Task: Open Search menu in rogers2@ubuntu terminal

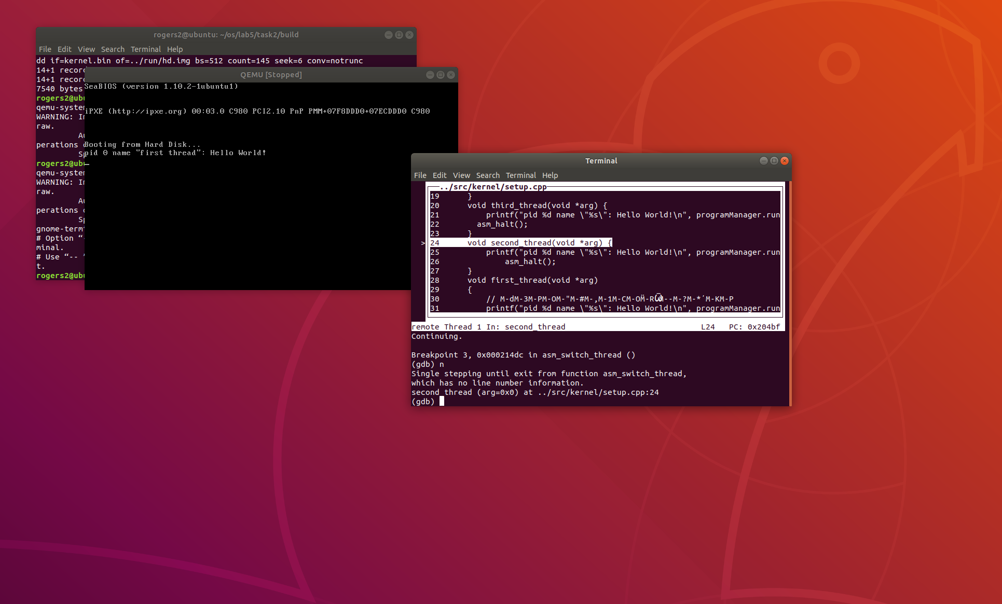Action: [x=113, y=49]
